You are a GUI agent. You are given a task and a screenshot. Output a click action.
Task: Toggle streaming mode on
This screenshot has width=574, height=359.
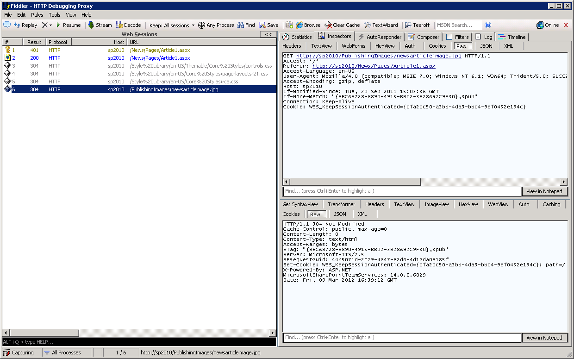(100, 25)
